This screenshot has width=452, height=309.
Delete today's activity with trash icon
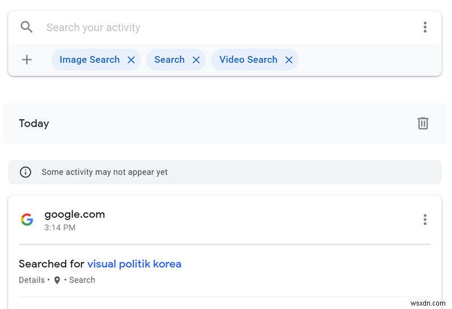423,123
